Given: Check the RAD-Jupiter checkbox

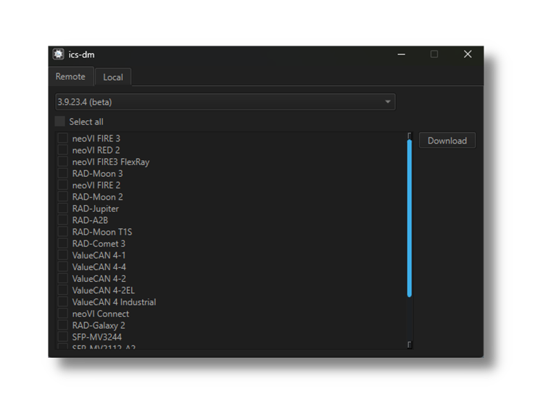Looking at the screenshot, I should (63, 209).
